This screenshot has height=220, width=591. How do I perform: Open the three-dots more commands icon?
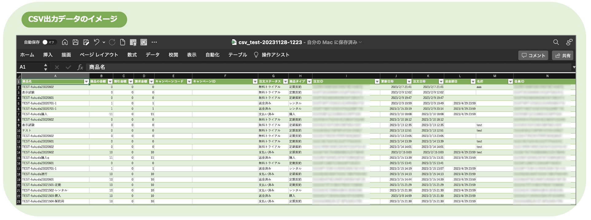tap(154, 42)
